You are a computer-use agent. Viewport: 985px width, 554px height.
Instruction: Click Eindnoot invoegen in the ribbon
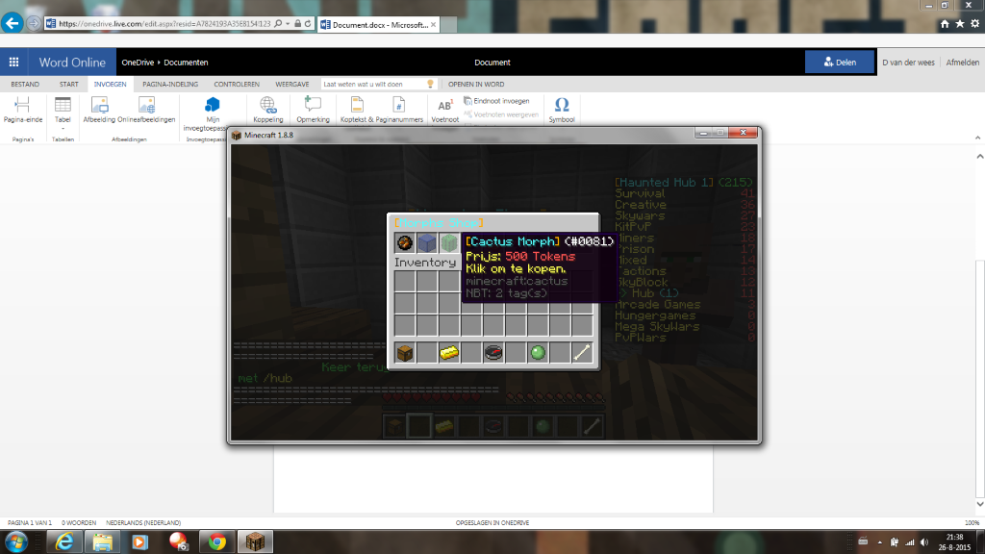click(x=496, y=100)
